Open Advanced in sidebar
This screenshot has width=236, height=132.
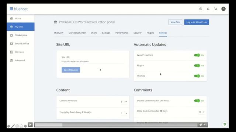[21, 60]
